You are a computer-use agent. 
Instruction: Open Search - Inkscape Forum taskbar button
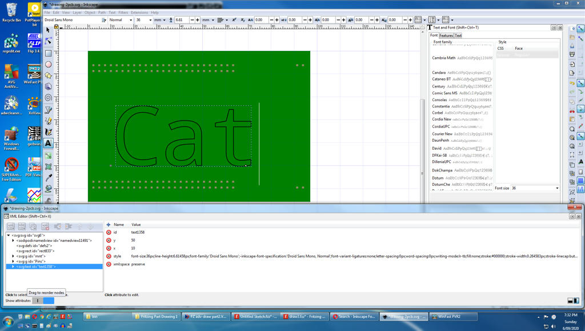(354, 317)
